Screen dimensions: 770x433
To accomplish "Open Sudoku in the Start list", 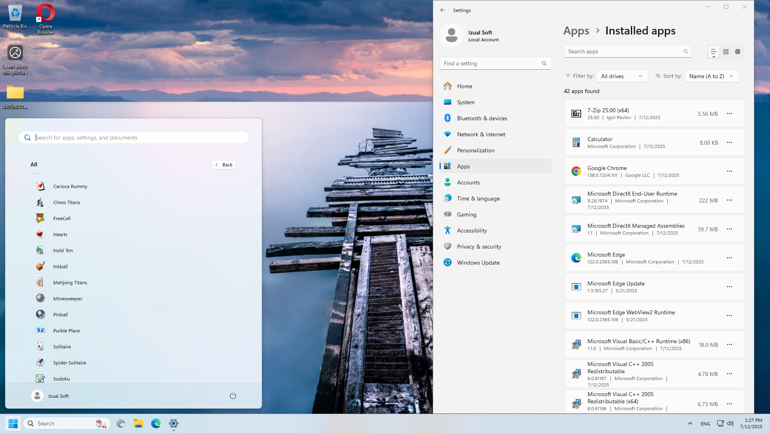I will [x=61, y=379].
